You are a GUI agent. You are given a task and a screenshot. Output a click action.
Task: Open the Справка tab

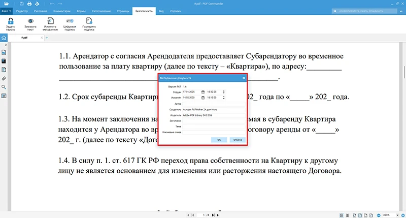coord(175,11)
